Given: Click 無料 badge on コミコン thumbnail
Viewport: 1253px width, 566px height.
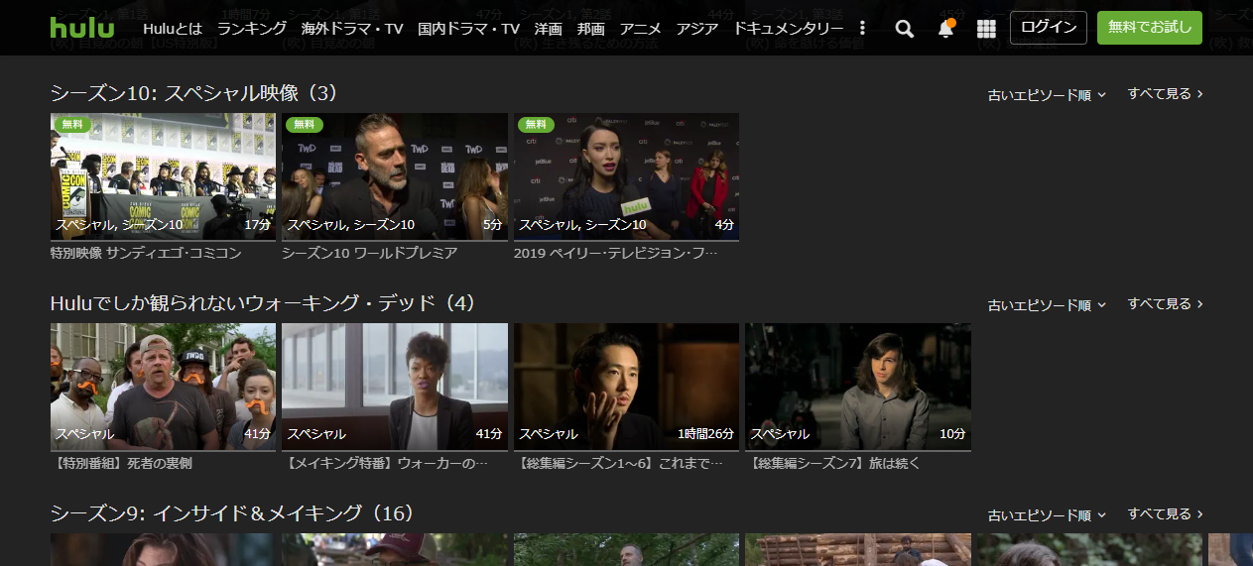Looking at the screenshot, I should tap(72, 125).
